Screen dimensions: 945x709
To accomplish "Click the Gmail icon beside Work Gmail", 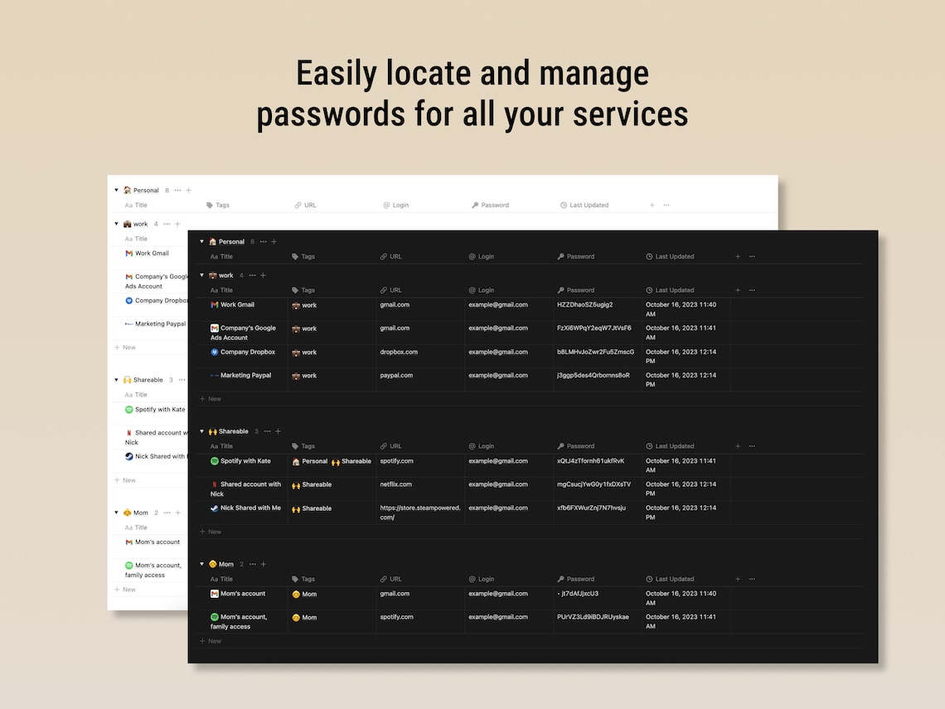I will coord(215,304).
